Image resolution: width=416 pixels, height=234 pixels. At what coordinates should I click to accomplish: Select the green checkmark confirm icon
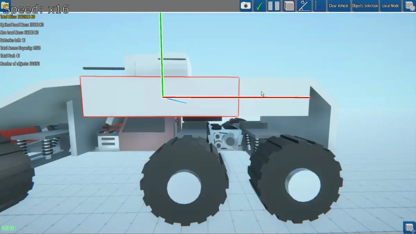tap(259, 6)
